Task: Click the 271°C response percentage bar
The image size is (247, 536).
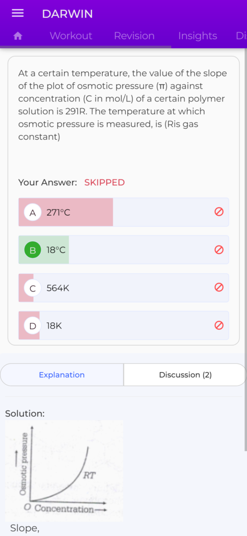Action: [66, 212]
